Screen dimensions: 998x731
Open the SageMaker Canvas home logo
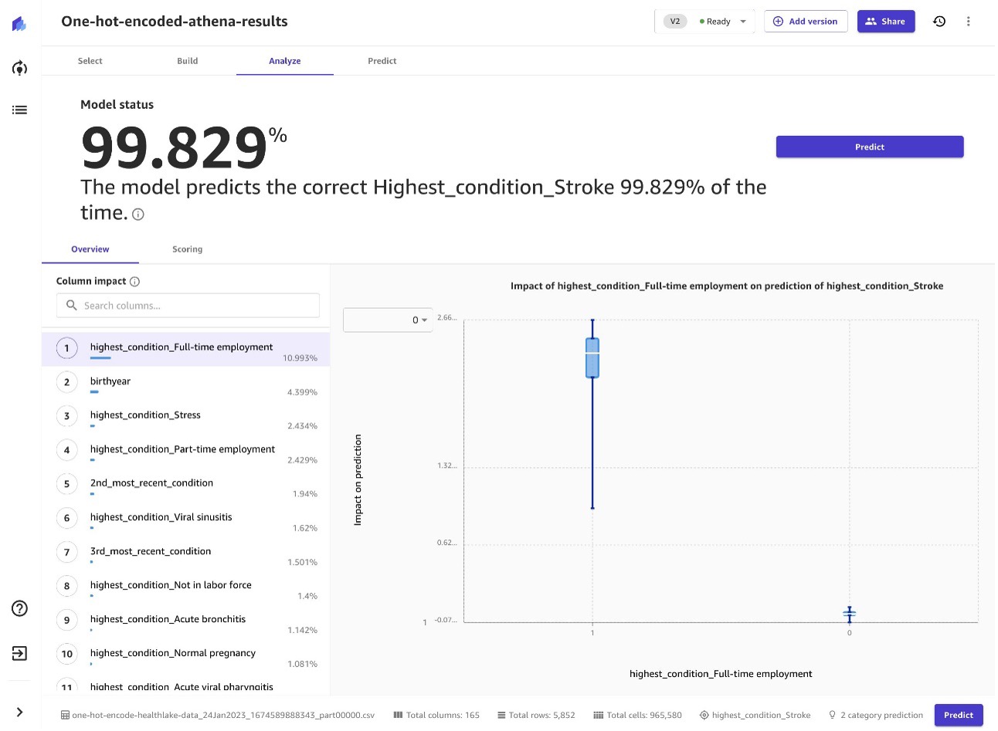19,24
